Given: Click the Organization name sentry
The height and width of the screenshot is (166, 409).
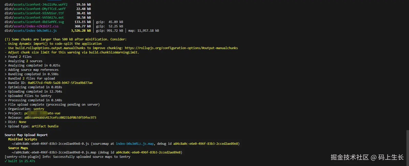Looking at the screenshot, I should coord(39,109).
